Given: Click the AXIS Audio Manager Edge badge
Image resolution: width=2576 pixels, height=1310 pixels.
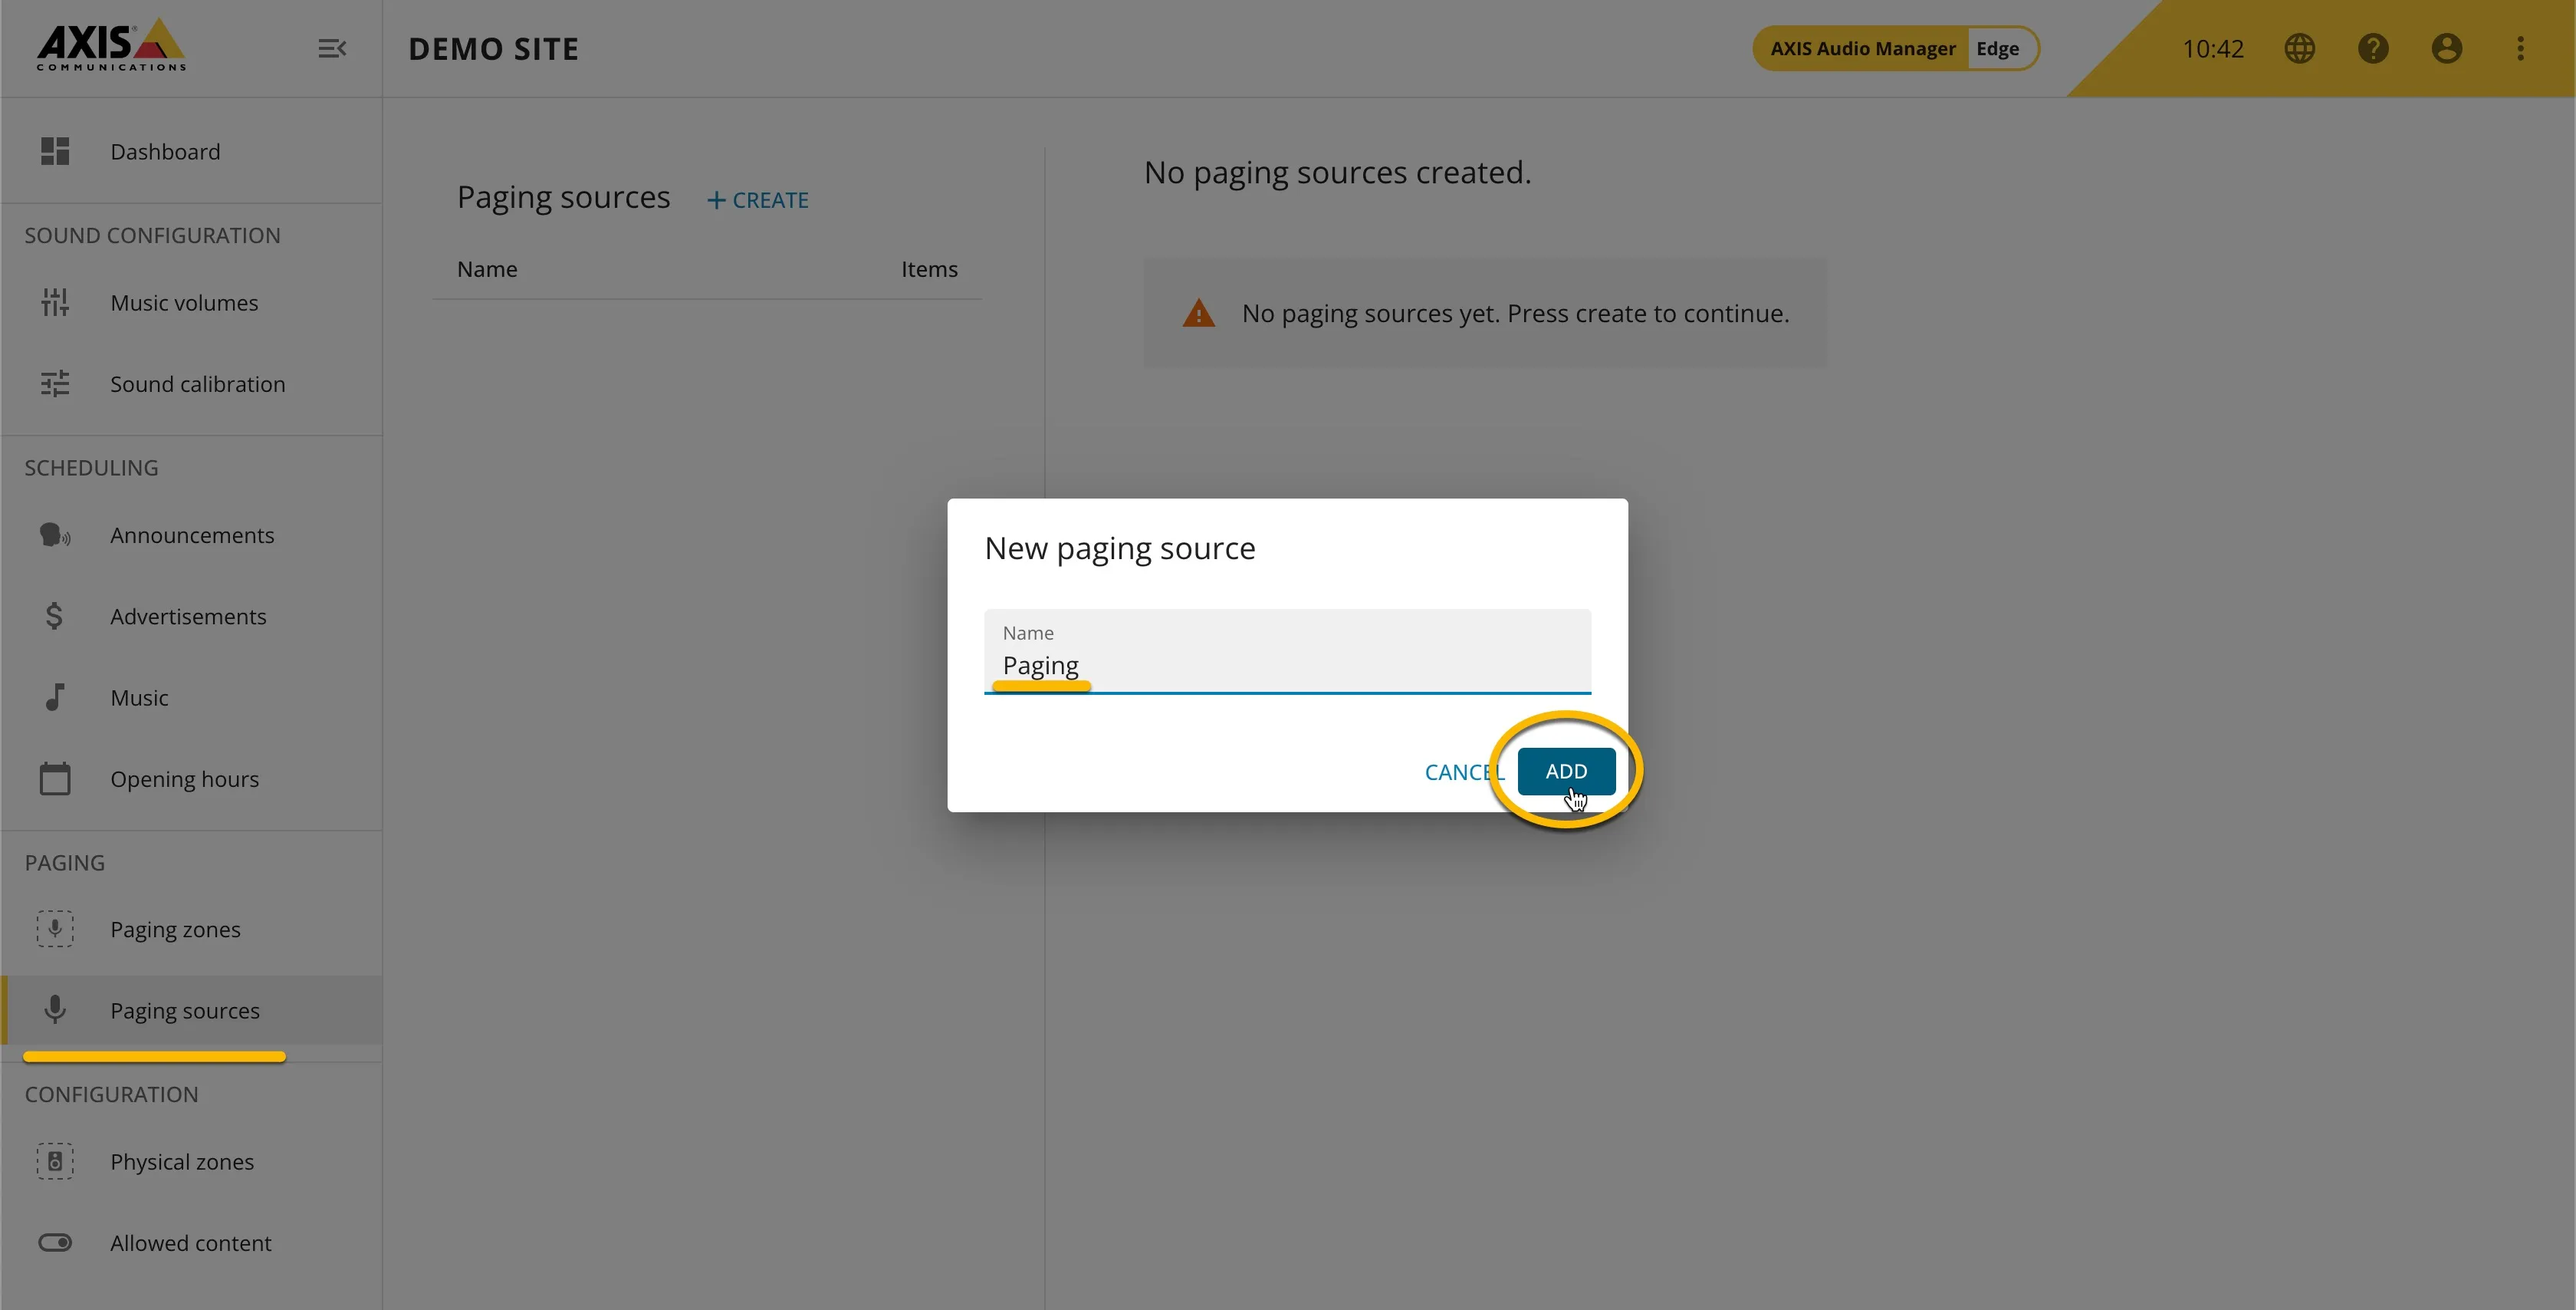Looking at the screenshot, I should pos(1895,48).
